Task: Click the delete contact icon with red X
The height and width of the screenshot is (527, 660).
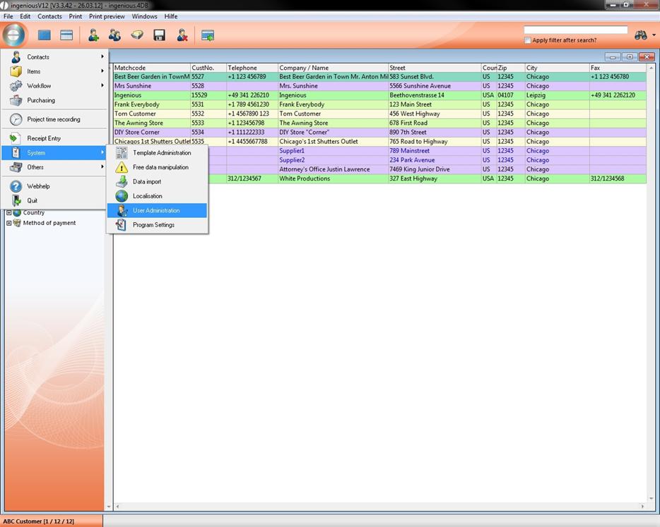Action: tap(182, 35)
